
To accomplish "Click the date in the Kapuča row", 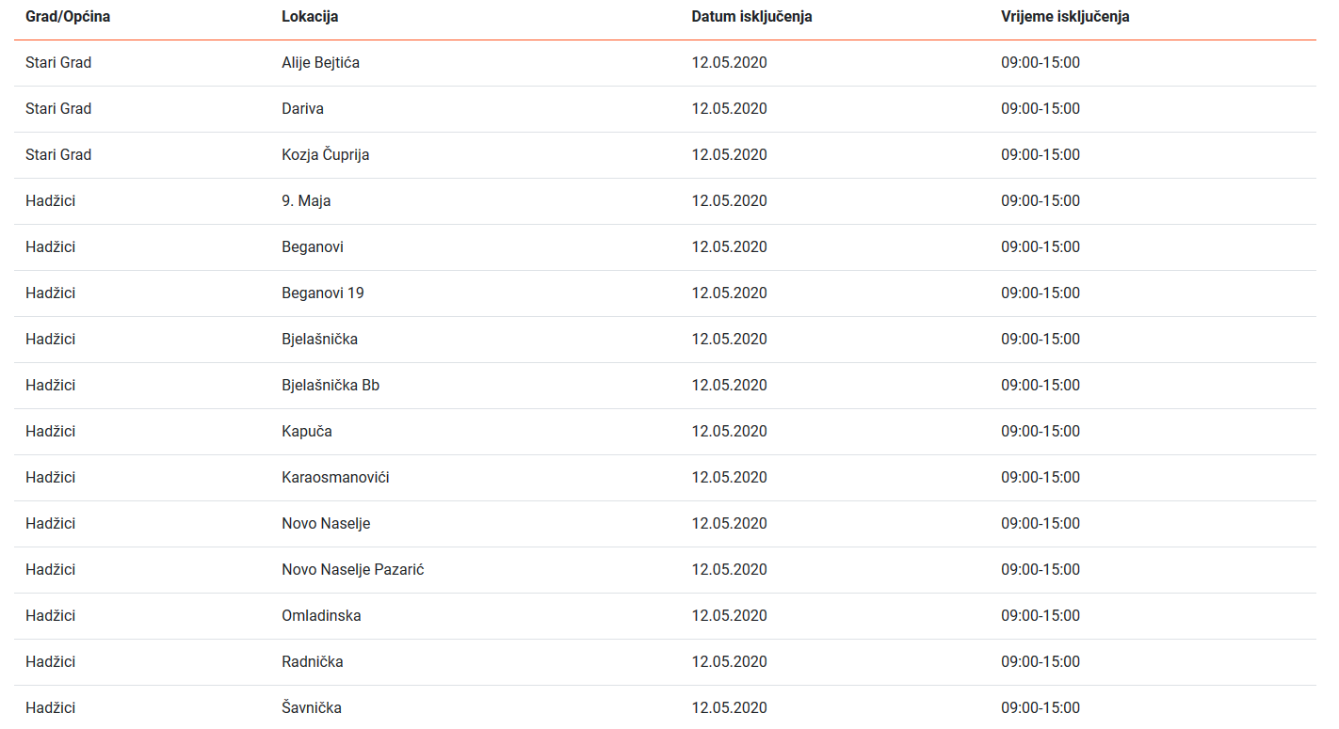I will (729, 432).
